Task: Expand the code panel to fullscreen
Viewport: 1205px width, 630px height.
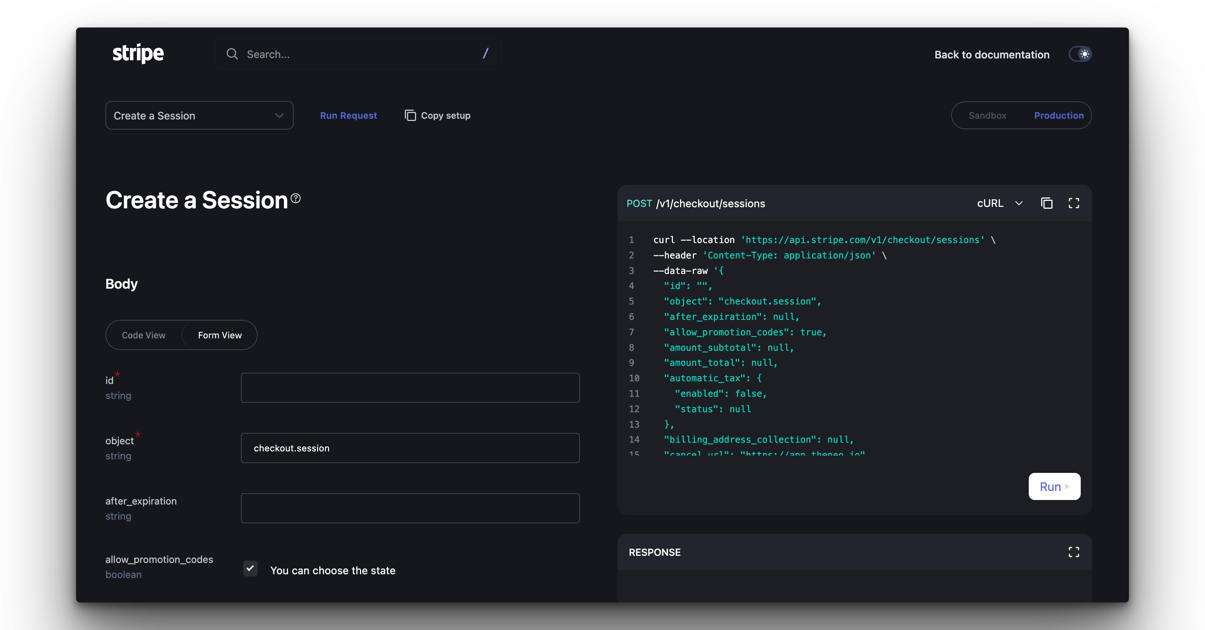Action: [1074, 203]
